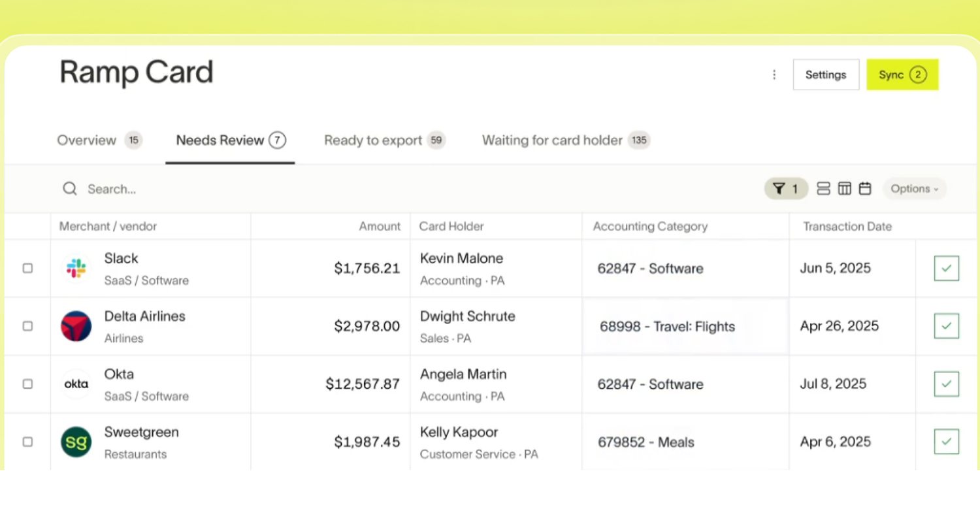Sort by the Amount column header
The width and height of the screenshot is (980, 513).
(380, 226)
